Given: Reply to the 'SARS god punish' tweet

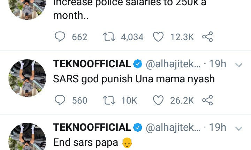Looking at the screenshot, I should (x=60, y=100).
